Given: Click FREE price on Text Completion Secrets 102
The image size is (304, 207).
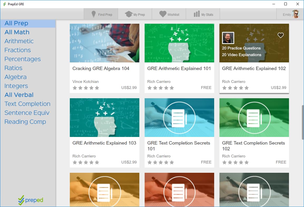Looking at the screenshot, I should click(x=281, y=162).
